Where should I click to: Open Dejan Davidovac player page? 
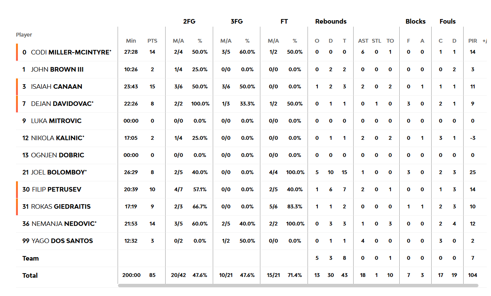click(x=62, y=104)
